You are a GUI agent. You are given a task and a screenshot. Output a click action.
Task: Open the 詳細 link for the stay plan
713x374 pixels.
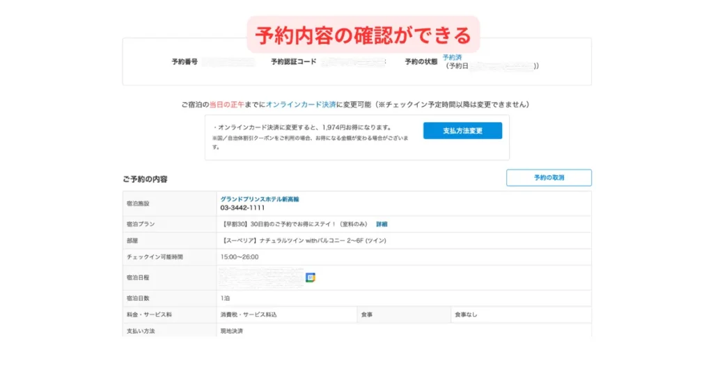[x=382, y=224]
